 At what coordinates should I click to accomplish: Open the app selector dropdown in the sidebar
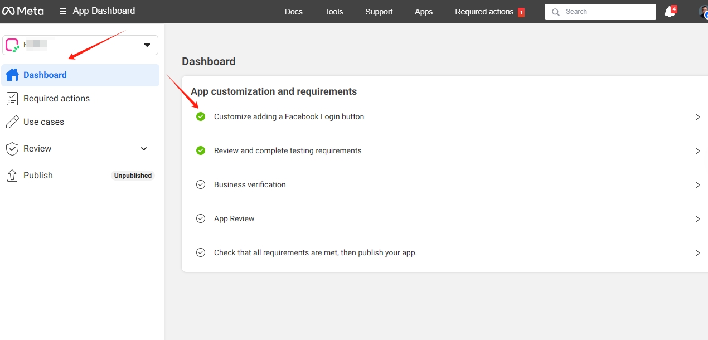(x=147, y=45)
